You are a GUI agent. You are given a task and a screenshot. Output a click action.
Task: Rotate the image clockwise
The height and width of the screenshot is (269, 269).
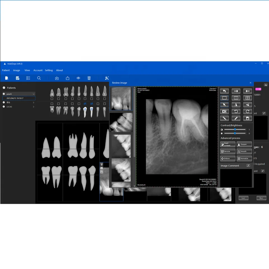(x=247, y=112)
